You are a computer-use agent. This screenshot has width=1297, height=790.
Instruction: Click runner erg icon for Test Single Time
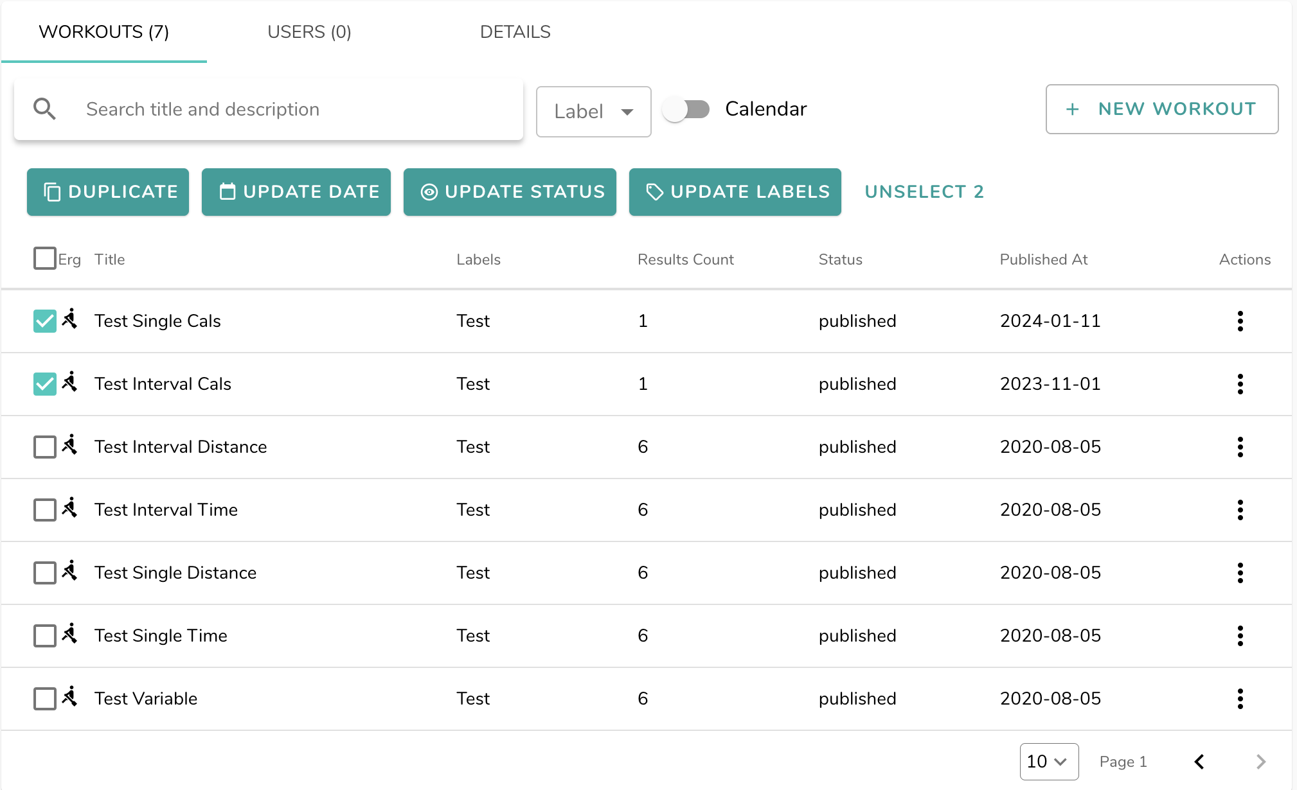click(x=70, y=634)
